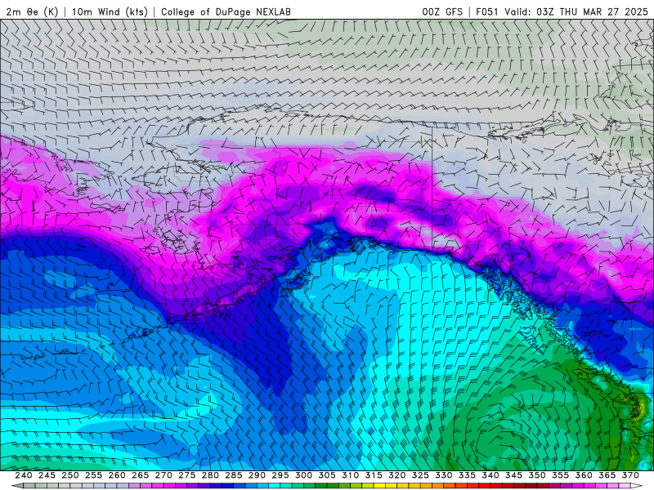This screenshot has height=490, width=654.
Task: Click the 315 value on the color scale
Action: [x=374, y=475]
